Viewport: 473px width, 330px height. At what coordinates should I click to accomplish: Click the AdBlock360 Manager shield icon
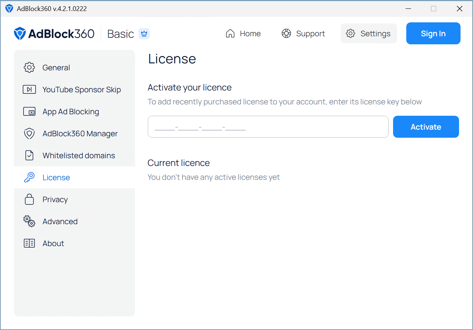point(29,134)
